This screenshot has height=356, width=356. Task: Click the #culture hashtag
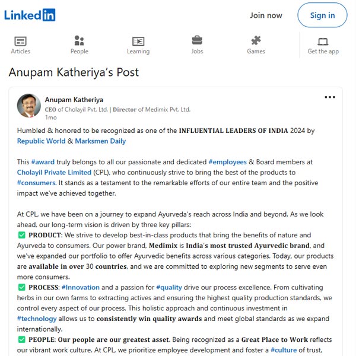coord(284,350)
